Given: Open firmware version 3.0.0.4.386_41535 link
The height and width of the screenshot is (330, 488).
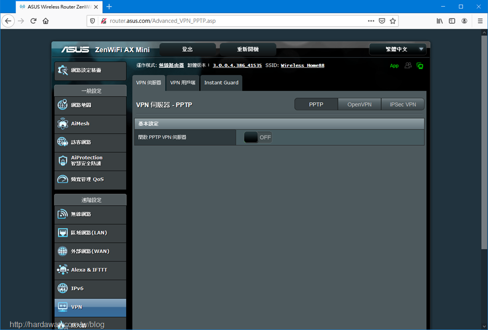Looking at the screenshot, I should click(x=237, y=65).
